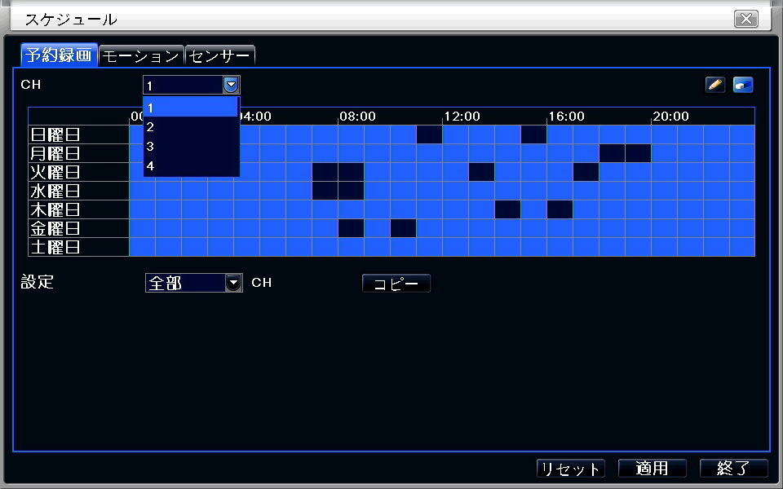This screenshot has width=783, height=489.
Task: Choose channel 3 in CH list
Action: (x=191, y=146)
